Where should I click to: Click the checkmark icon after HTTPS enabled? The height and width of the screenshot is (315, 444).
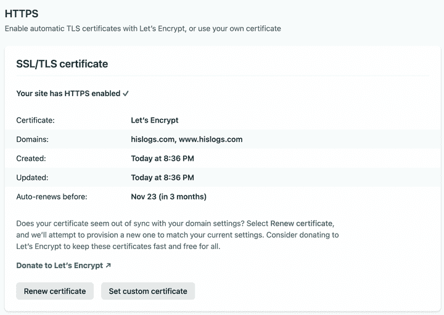point(126,94)
